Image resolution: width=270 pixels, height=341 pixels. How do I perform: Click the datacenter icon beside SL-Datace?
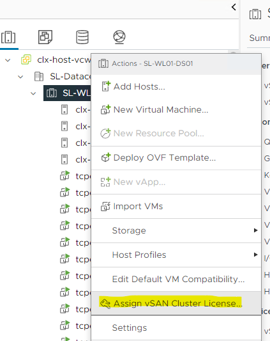39,77
